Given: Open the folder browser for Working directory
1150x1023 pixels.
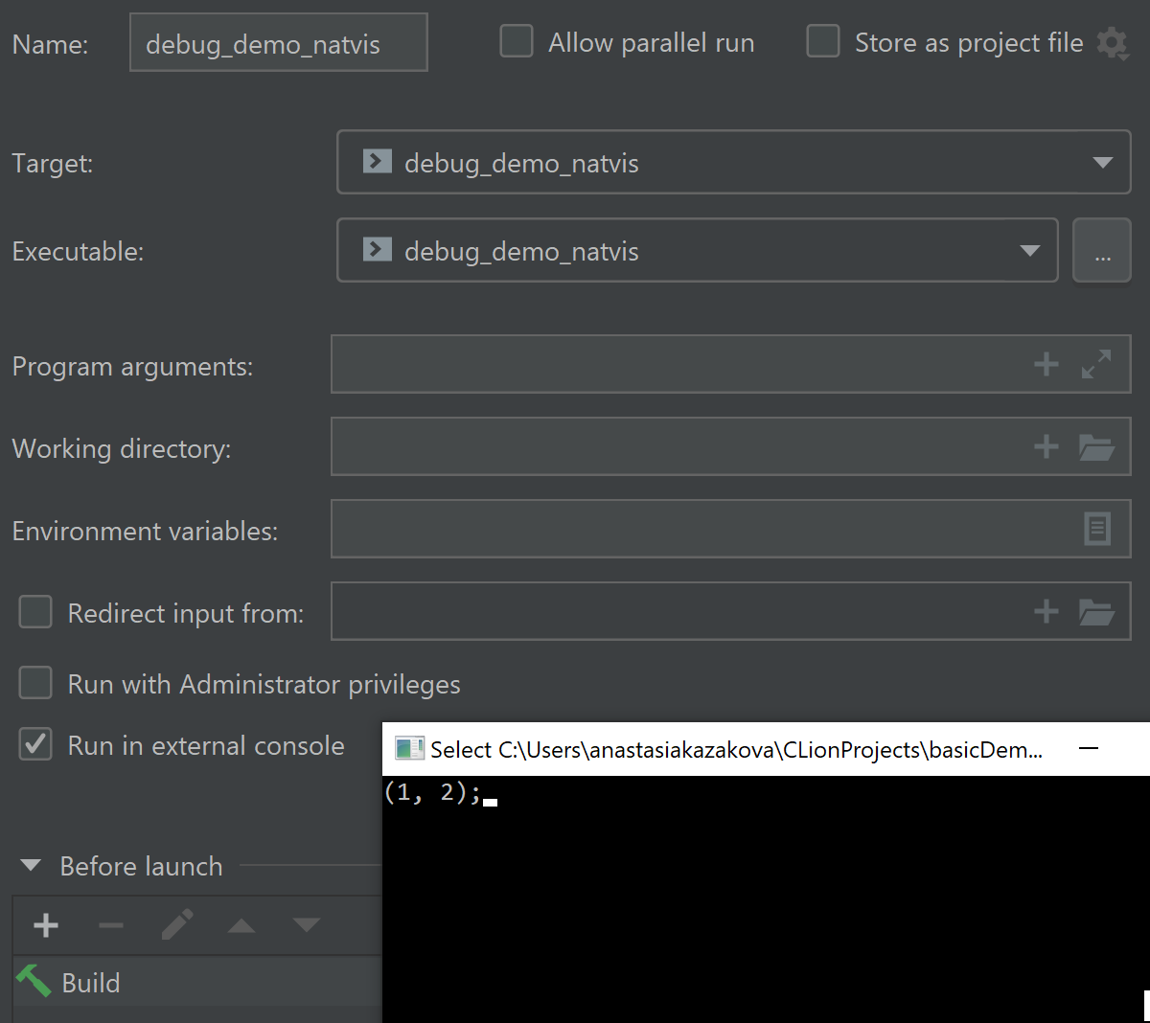Looking at the screenshot, I should pos(1096,446).
